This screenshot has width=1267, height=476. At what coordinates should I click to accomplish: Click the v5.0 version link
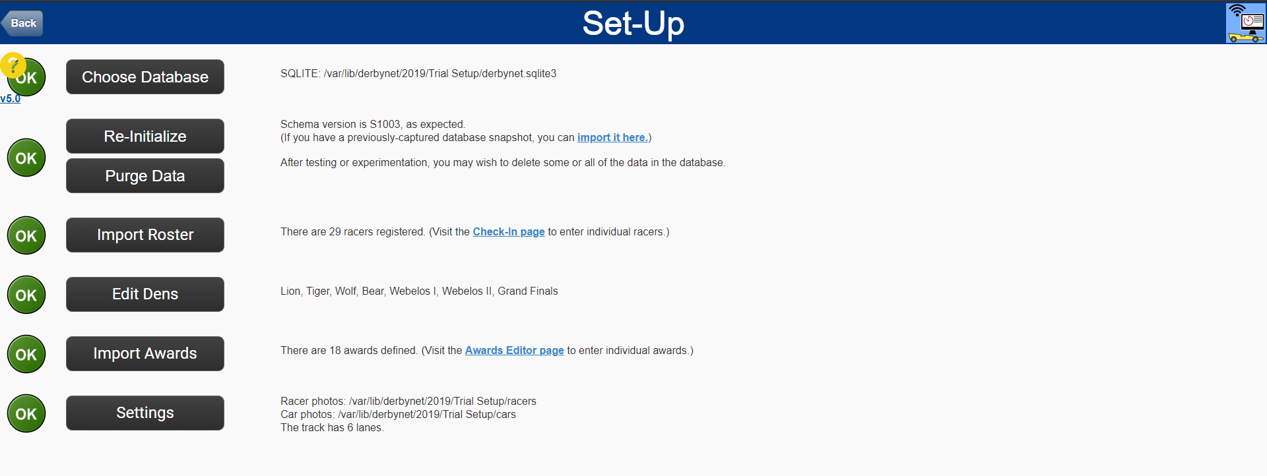[x=11, y=99]
